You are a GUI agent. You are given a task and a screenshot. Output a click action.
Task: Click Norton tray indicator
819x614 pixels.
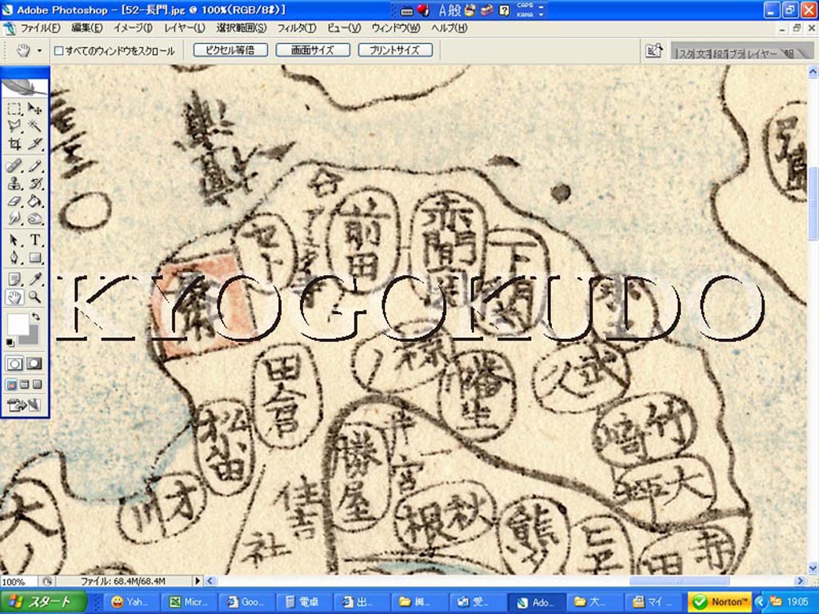pyautogui.click(x=721, y=601)
